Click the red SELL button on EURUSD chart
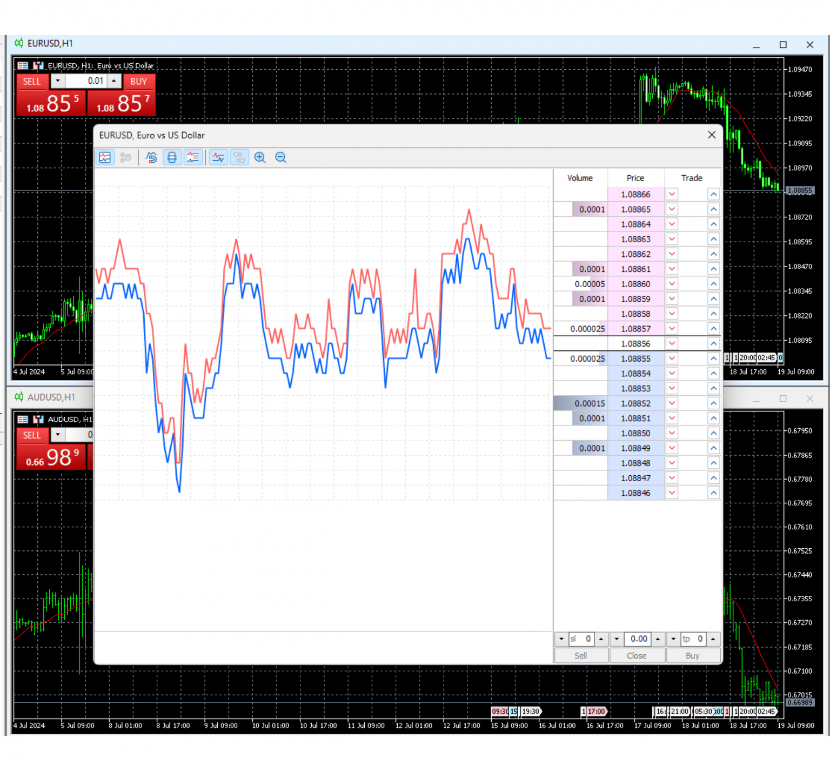Screen dimensions: 830x771 pyautogui.click(x=32, y=81)
